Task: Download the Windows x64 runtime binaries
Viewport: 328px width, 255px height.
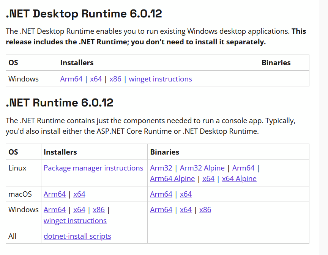Action: tap(186, 210)
